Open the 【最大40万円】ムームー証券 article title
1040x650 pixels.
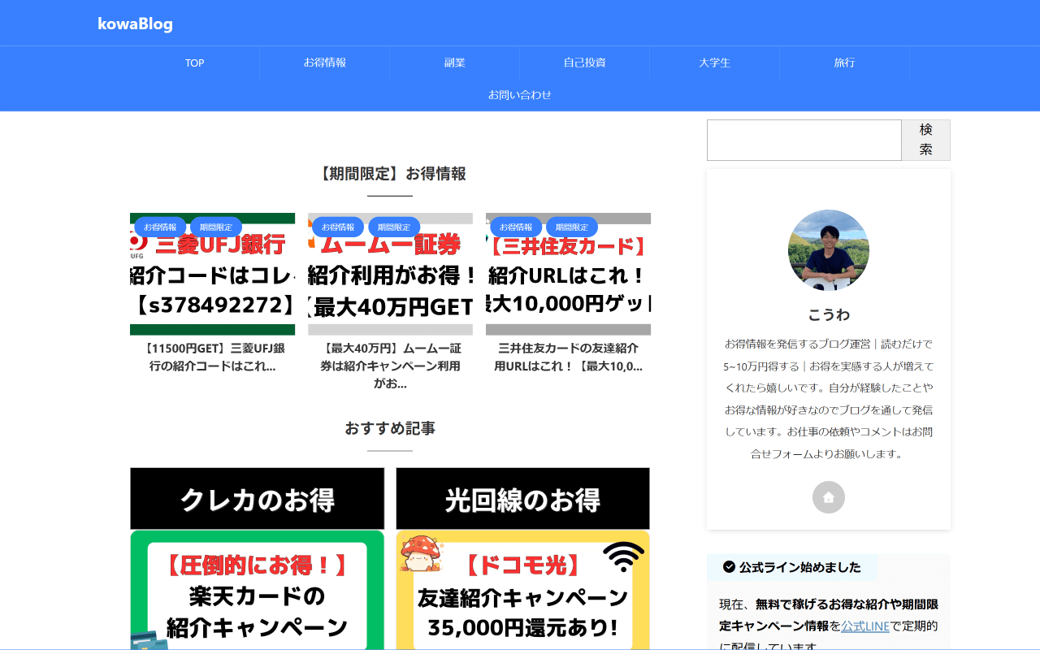coord(390,366)
